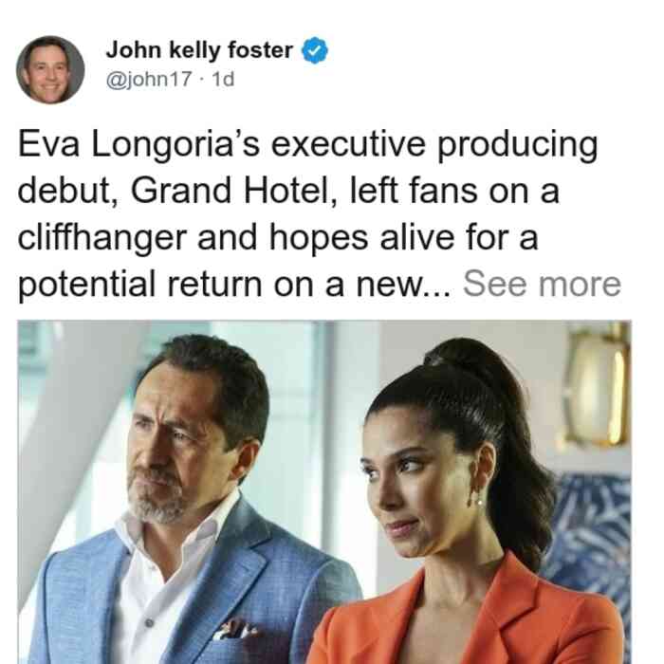Select the words 'Grand Hotel' in post
Viewport: 664px width, 664px height.
point(230,191)
